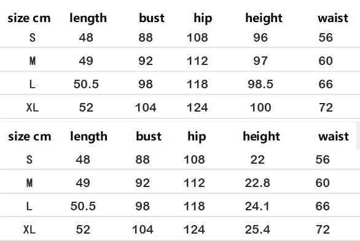Select the 50.5 length value in the top table

[x=86, y=84]
